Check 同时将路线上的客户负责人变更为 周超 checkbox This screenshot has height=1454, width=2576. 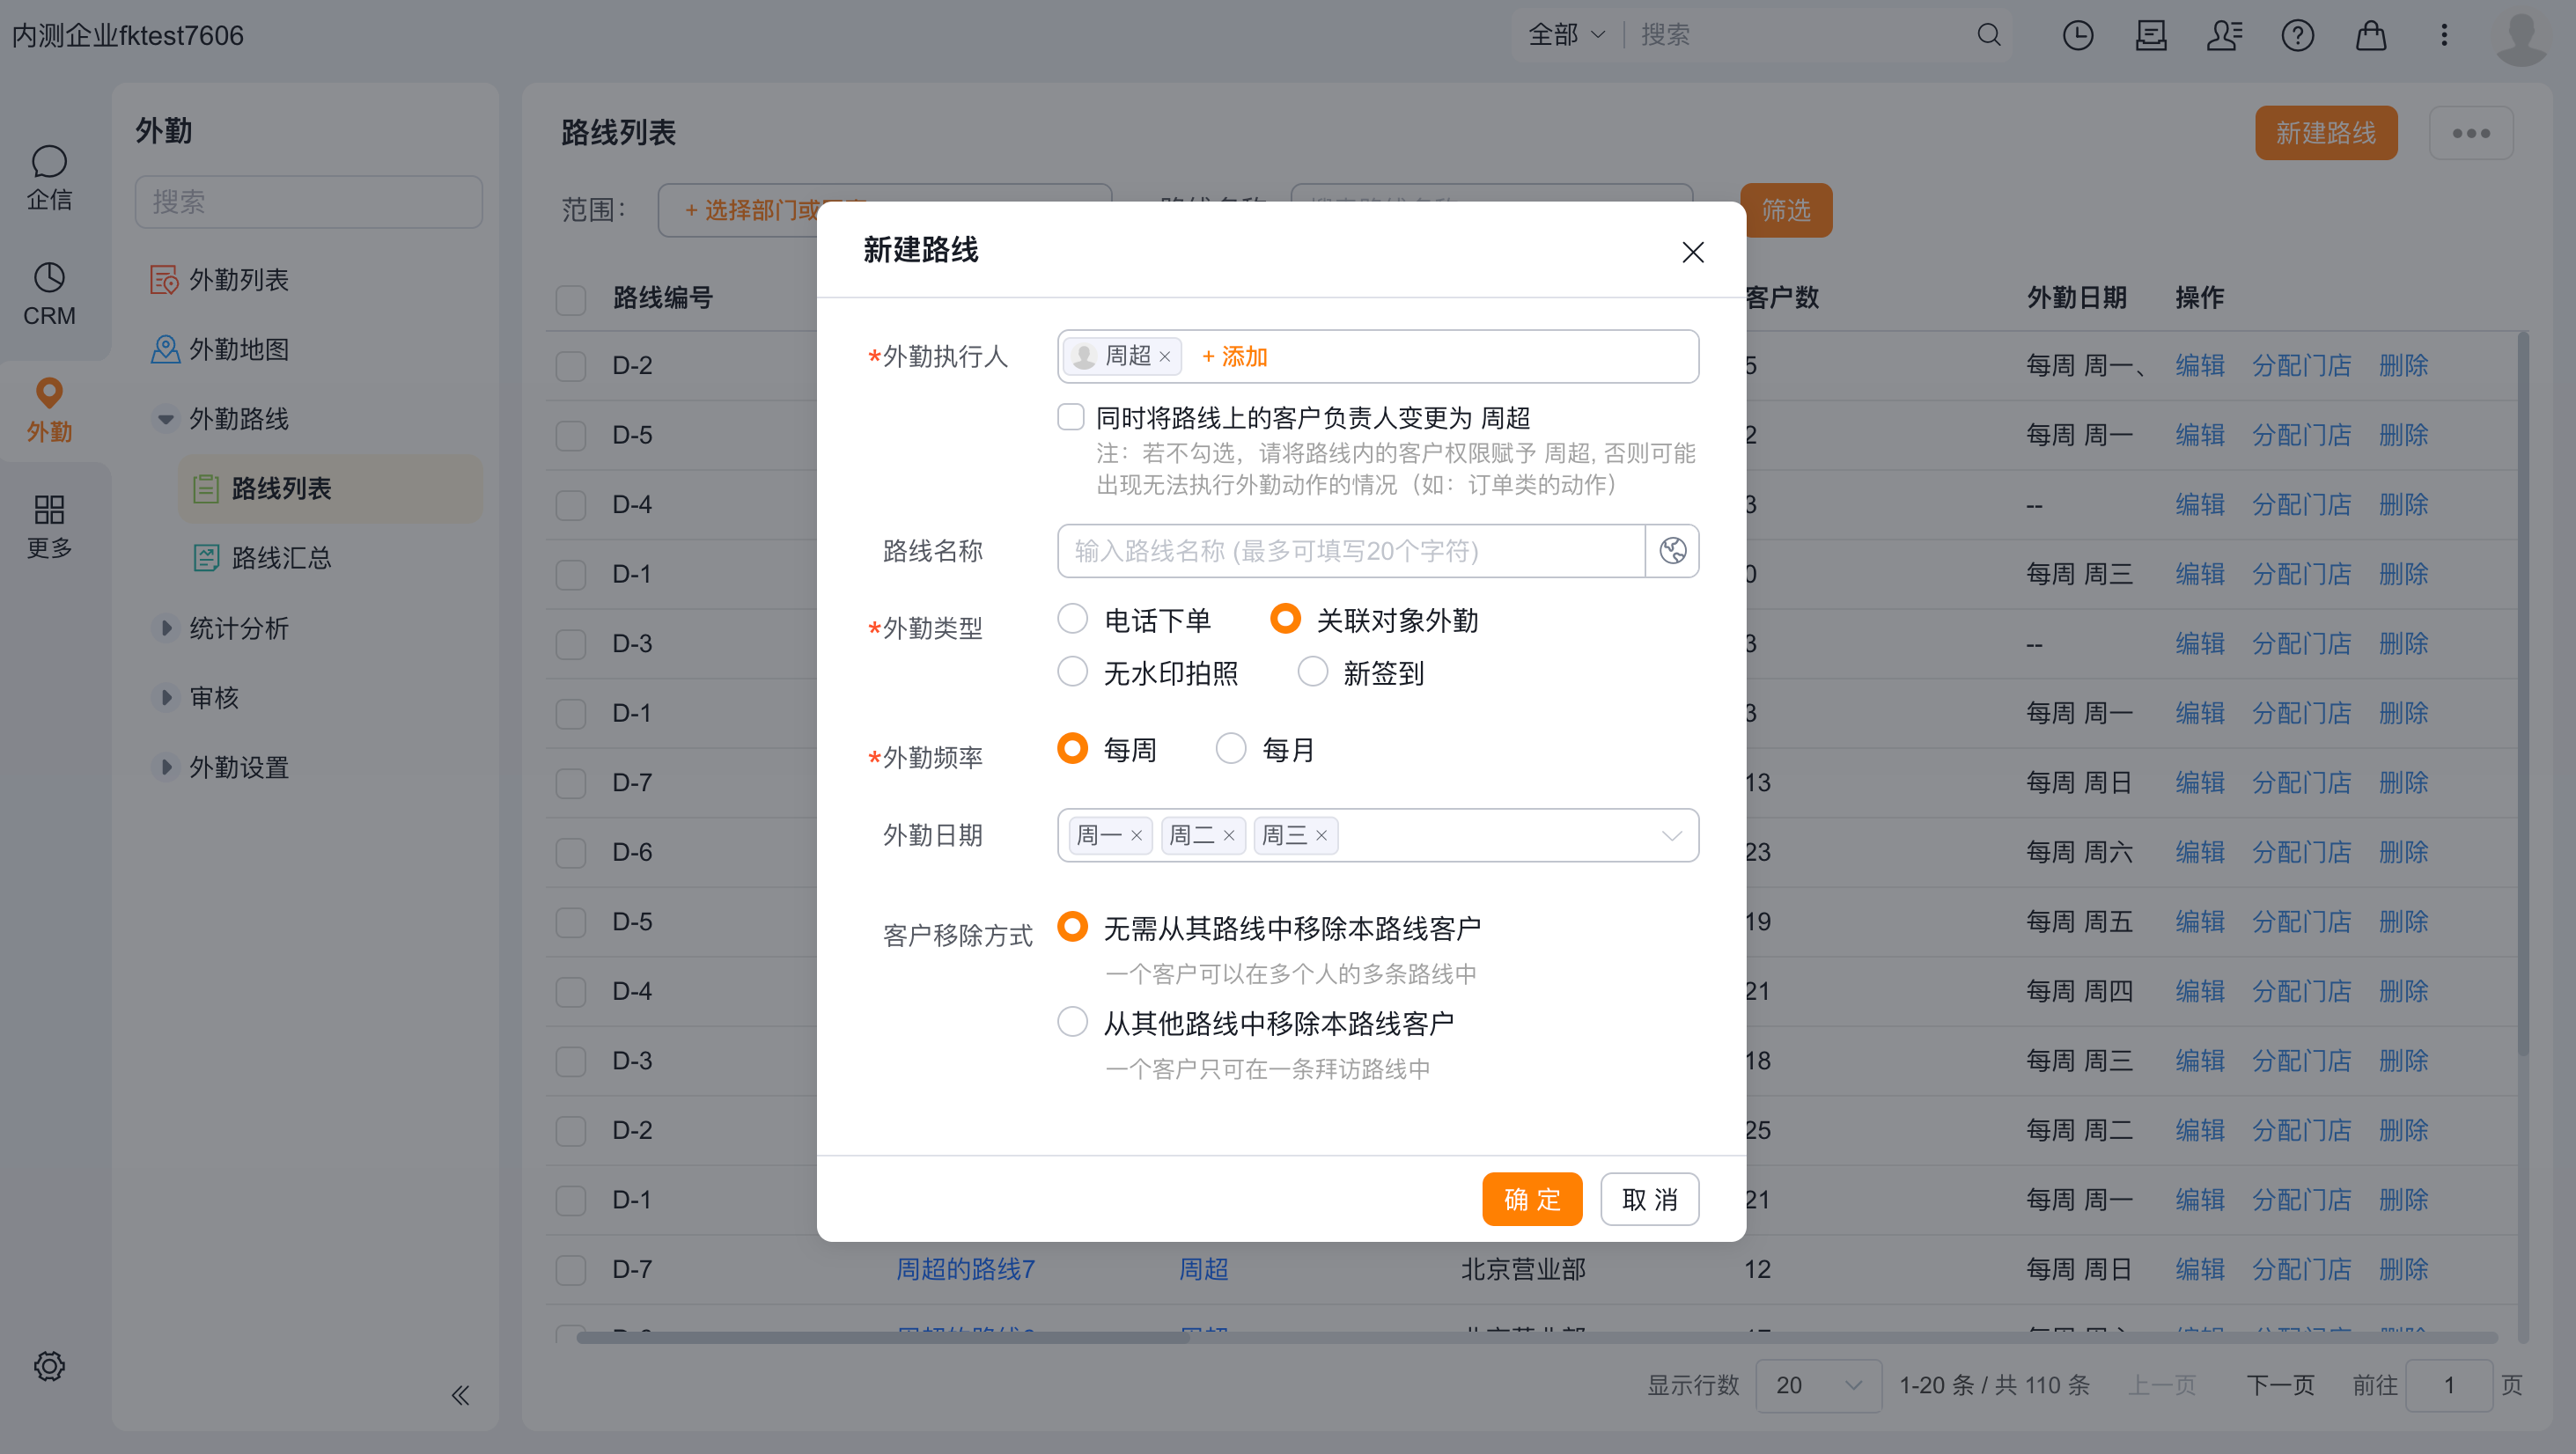tap(1071, 416)
